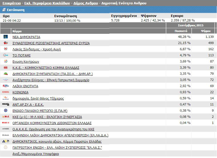This screenshot has height=158, width=217.
Task: Click the Λαϊκή Ενότητα party logo
Action: pyautogui.click(x=6, y=86)
